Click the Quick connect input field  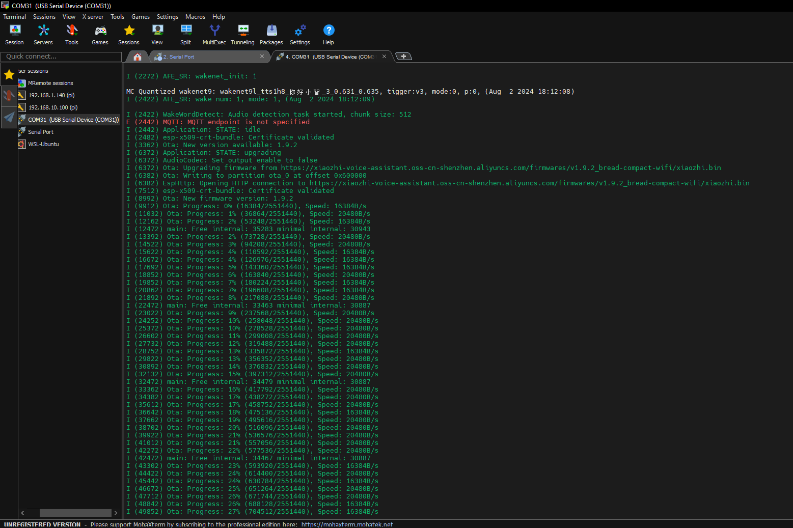pyautogui.click(x=61, y=57)
